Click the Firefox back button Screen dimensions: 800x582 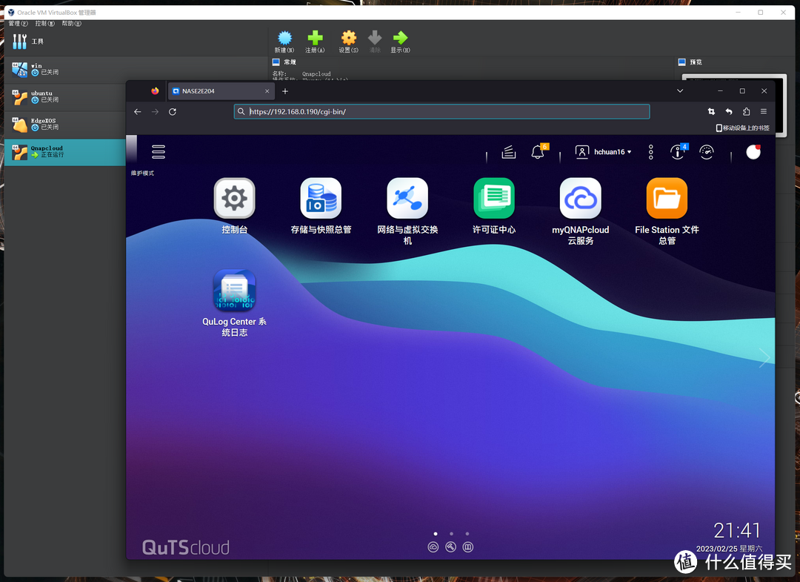[137, 111]
